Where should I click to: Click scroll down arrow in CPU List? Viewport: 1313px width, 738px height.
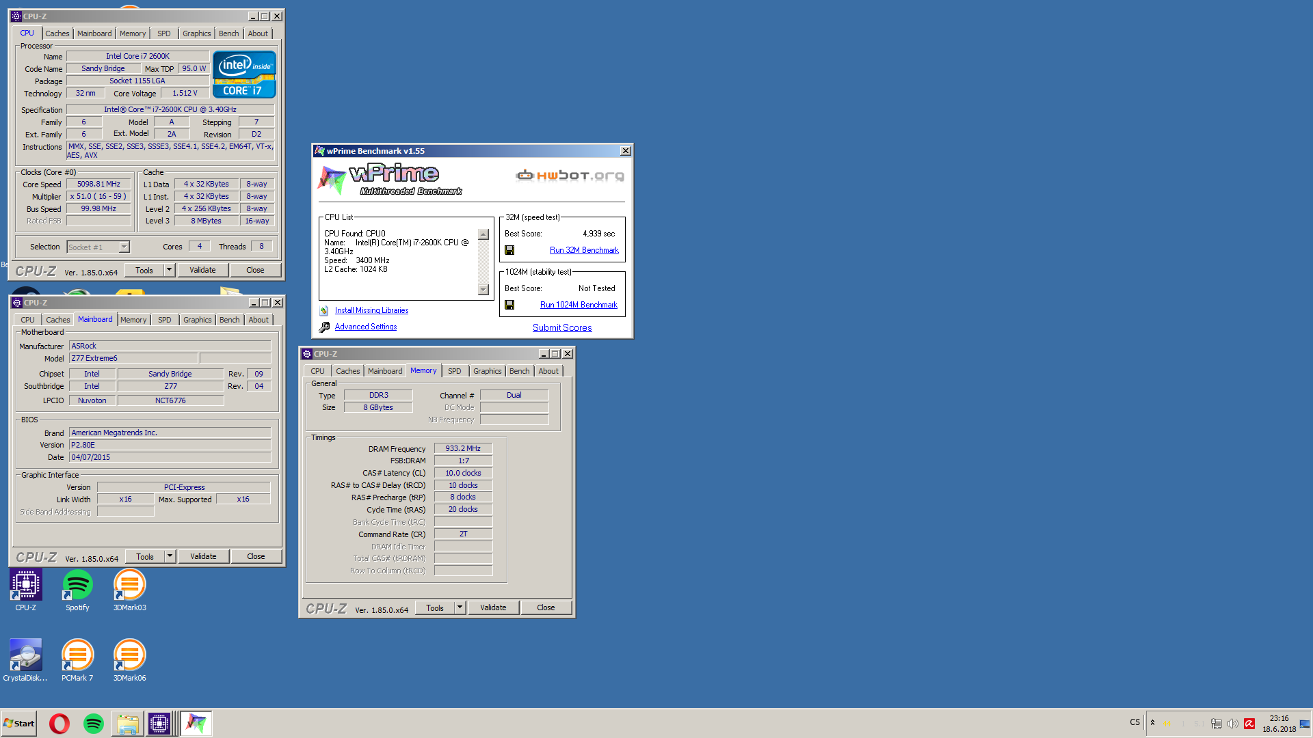coord(483,290)
